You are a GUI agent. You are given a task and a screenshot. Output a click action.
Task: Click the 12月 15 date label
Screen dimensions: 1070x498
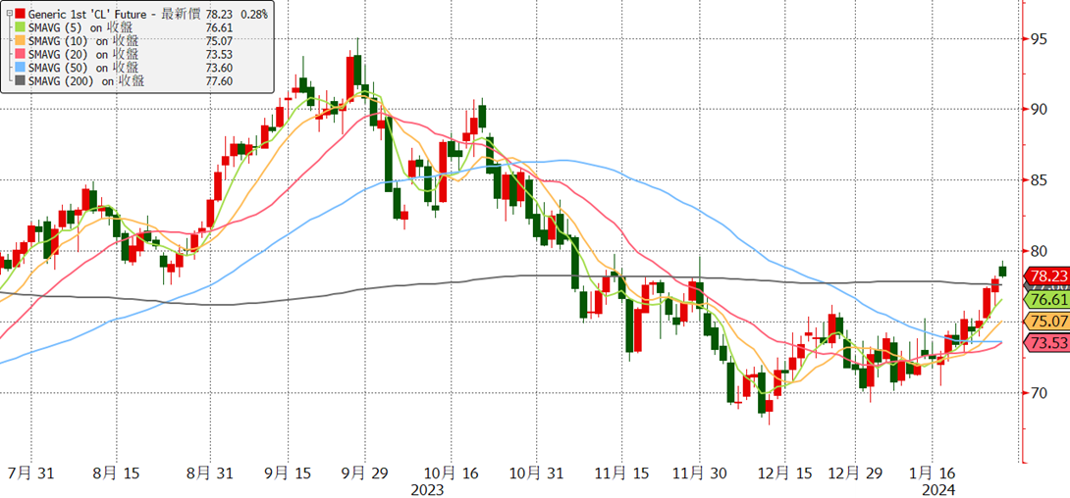pyautogui.click(x=783, y=473)
